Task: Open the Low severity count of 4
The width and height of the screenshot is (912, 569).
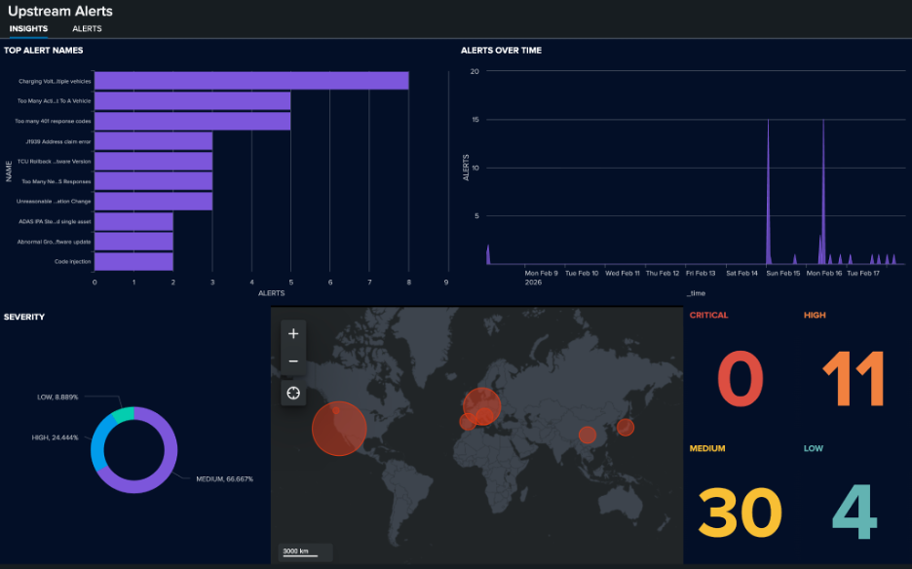Action: 854,512
